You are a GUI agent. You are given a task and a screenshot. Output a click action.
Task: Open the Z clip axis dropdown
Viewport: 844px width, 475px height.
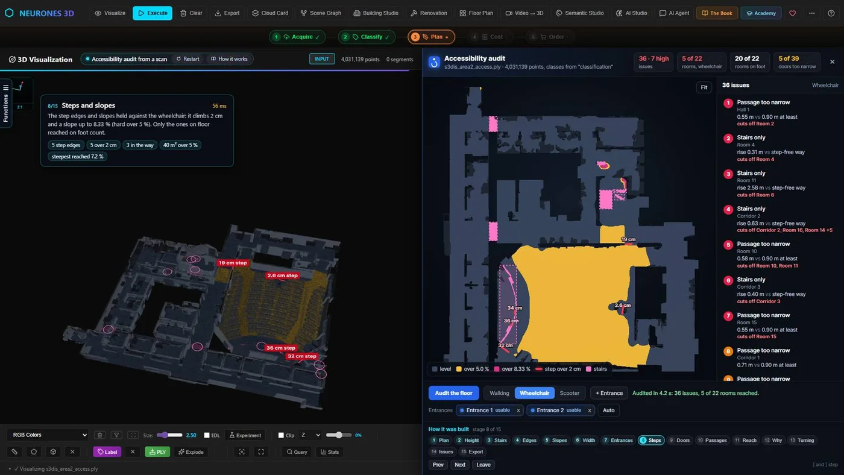pos(311,435)
